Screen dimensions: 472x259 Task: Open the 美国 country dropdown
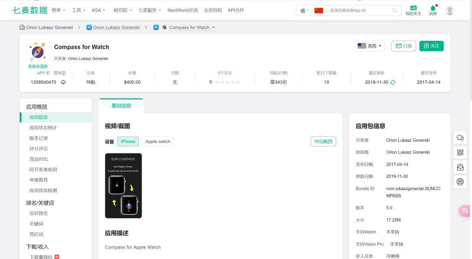pyautogui.click(x=370, y=46)
